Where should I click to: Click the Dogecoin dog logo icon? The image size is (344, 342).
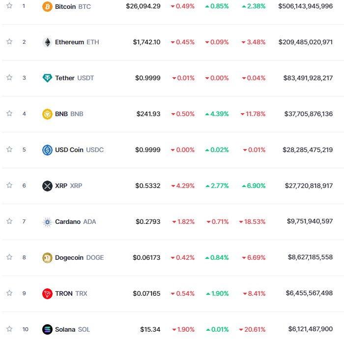point(47,258)
